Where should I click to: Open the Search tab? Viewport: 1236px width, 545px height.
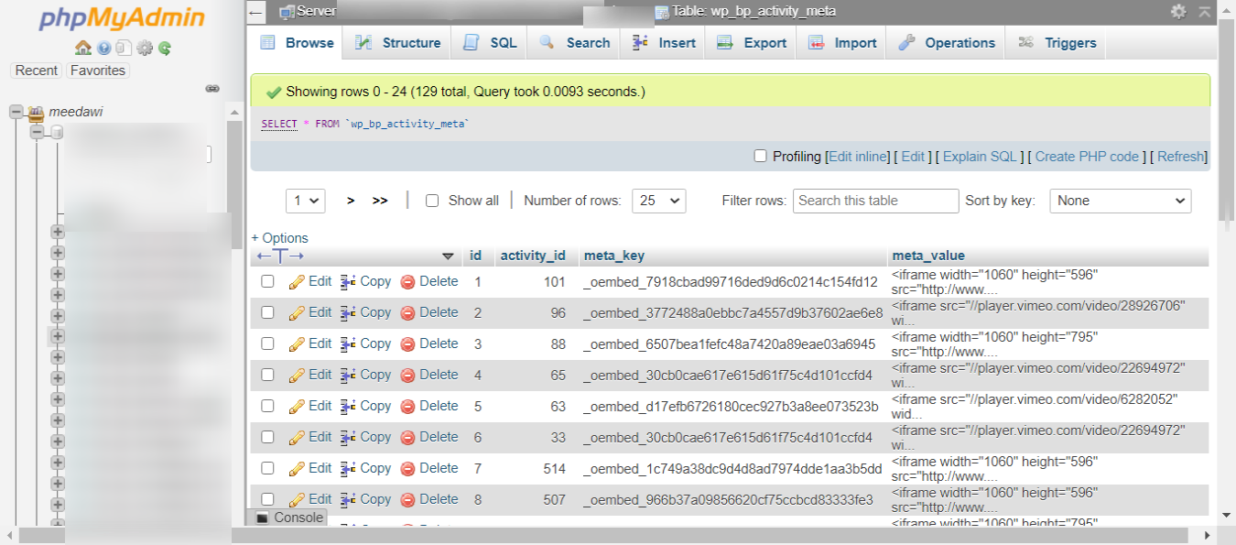coord(575,43)
